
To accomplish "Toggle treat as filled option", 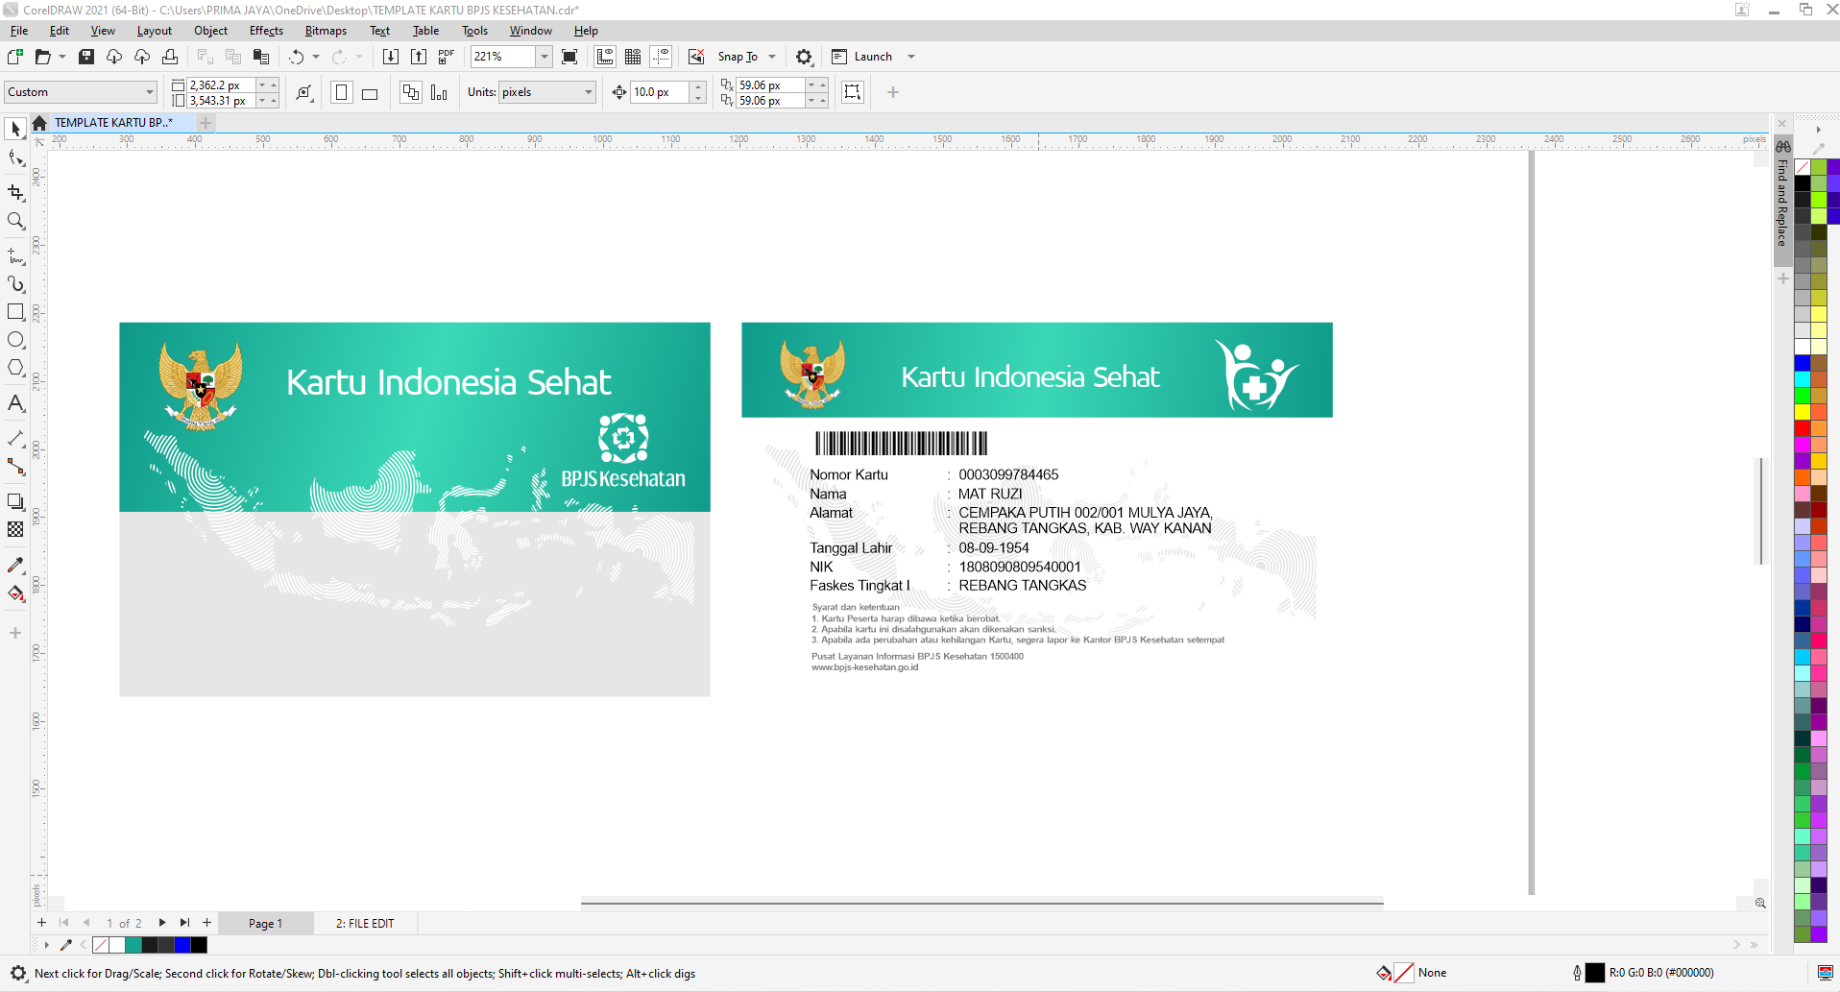I will point(853,92).
